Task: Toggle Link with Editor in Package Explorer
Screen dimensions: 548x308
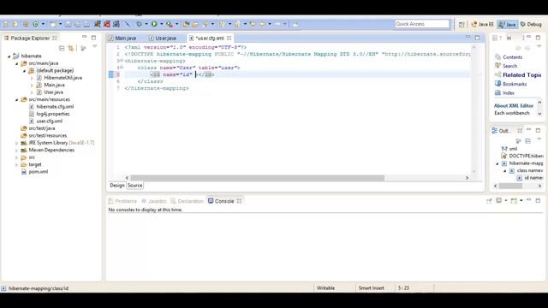Action: [x=71, y=48]
